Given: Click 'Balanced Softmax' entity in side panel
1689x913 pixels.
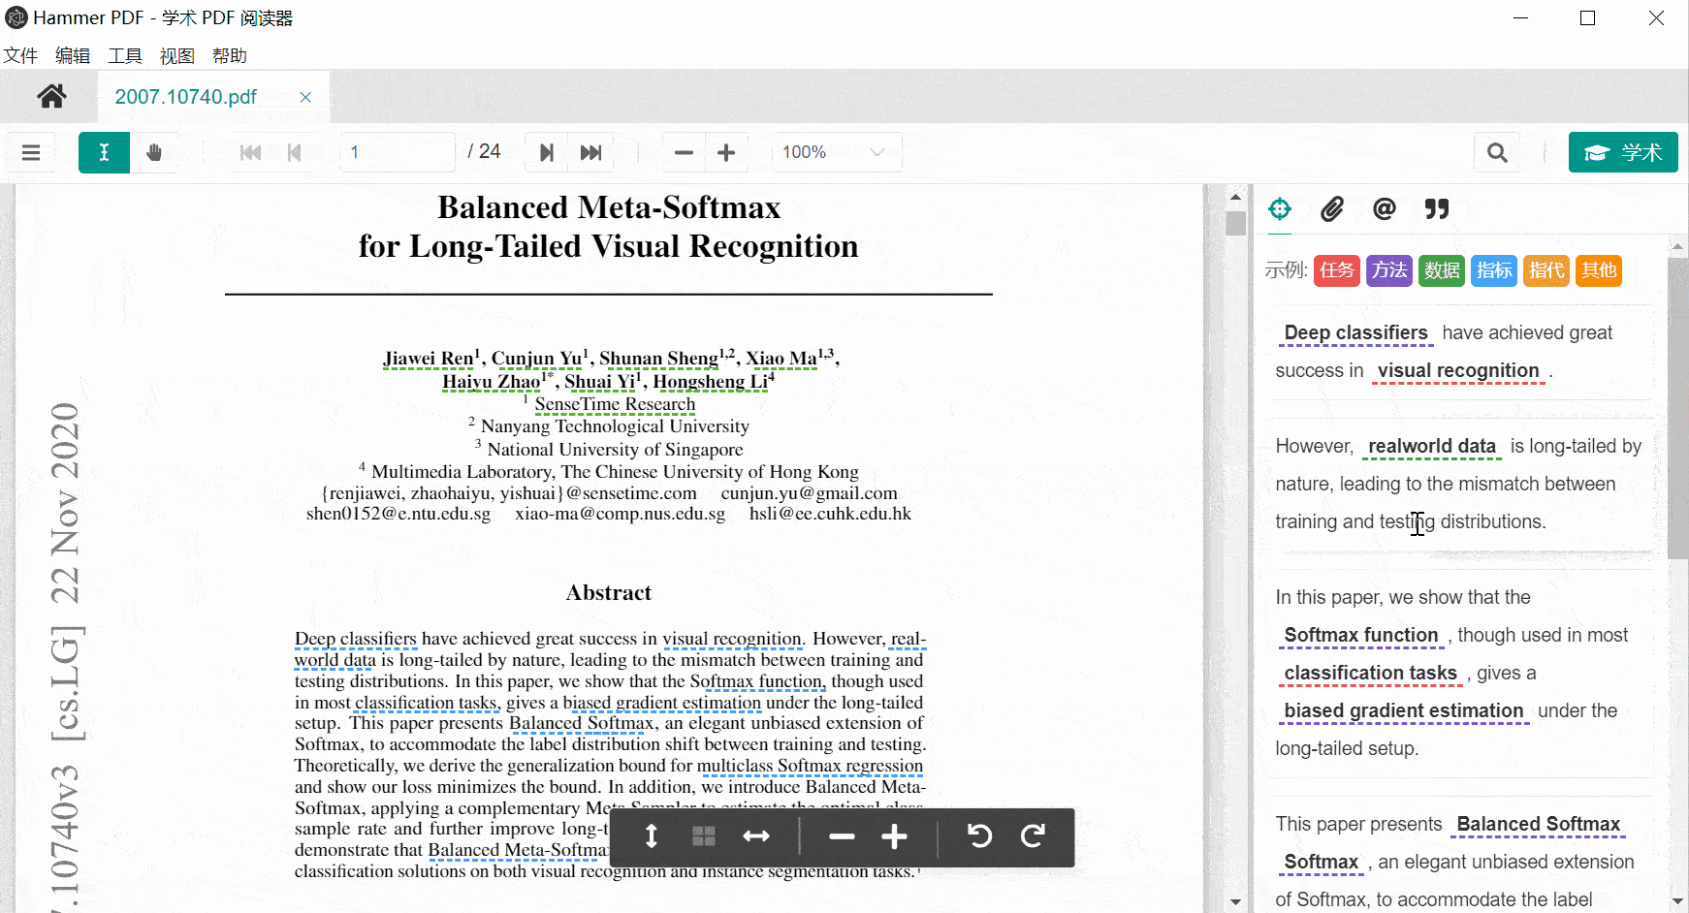Looking at the screenshot, I should click(x=1538, y=824).
